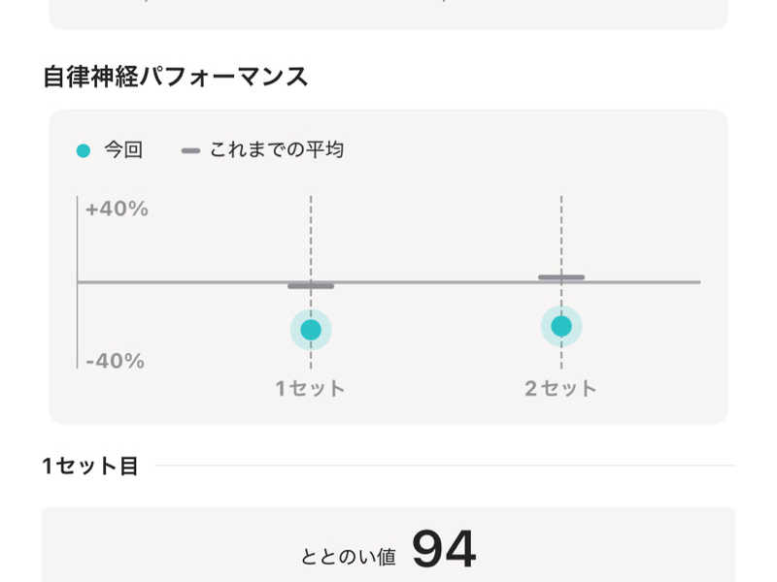Tap the +40% axis label

[117, 209]
